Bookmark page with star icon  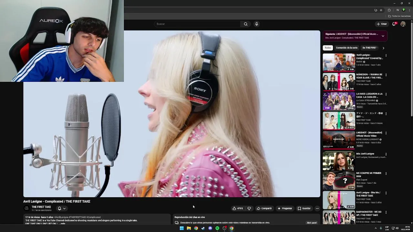point(381,10)
